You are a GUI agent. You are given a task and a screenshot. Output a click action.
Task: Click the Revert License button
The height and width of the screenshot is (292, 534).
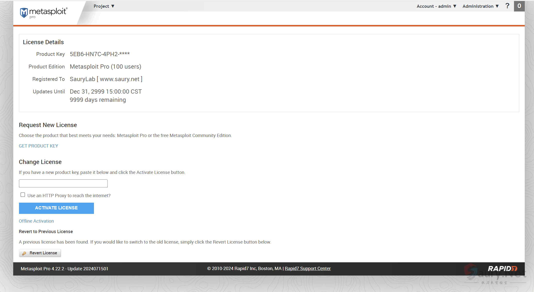pyautogui.click(x=40, y=253)
